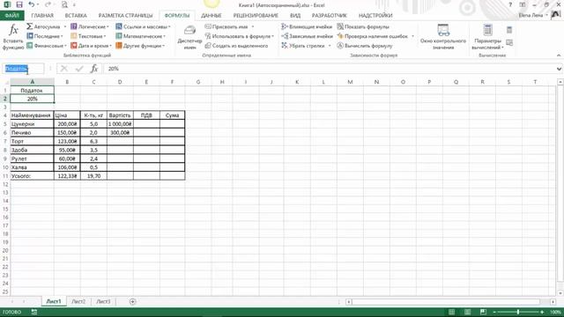
Task: Open Дата и время functions
Action: (x=91, y=46)
